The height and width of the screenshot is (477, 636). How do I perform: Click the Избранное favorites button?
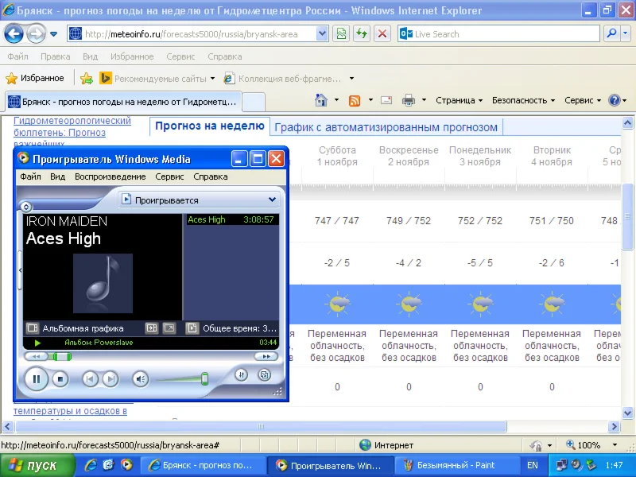click(36, 78)
